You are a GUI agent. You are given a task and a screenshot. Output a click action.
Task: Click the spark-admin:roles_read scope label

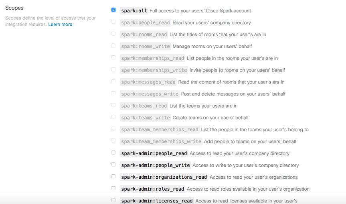152,189
